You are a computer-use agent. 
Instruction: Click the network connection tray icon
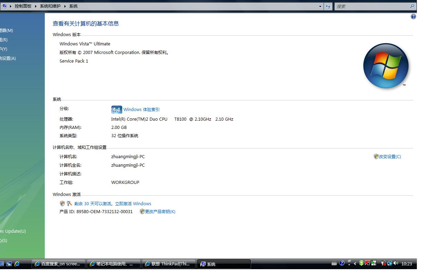(x=390, y=263)
